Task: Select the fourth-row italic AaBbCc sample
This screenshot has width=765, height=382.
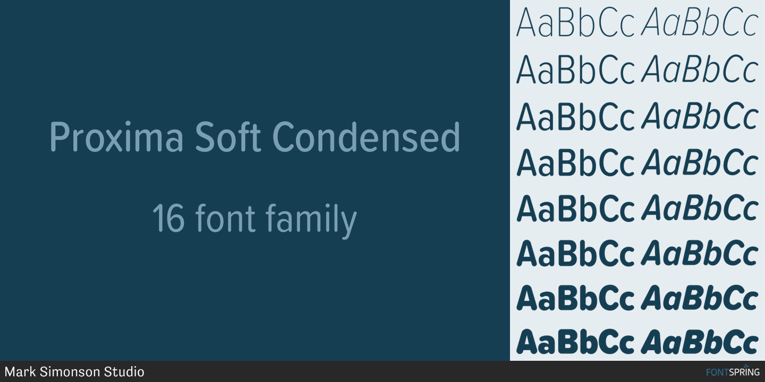Action: coord(699,163)
